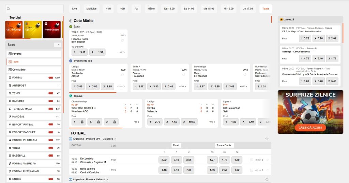Click the VOLEI ball icon
The image size is (349, 183).
(10, 148)
